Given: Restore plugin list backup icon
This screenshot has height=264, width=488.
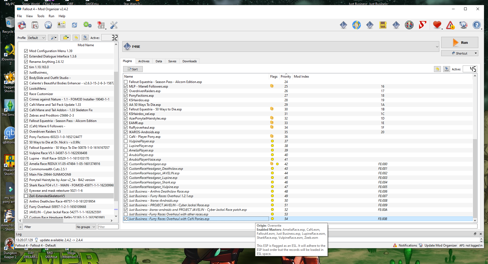Looking at the screenshot, I should (x=437, y=69).
